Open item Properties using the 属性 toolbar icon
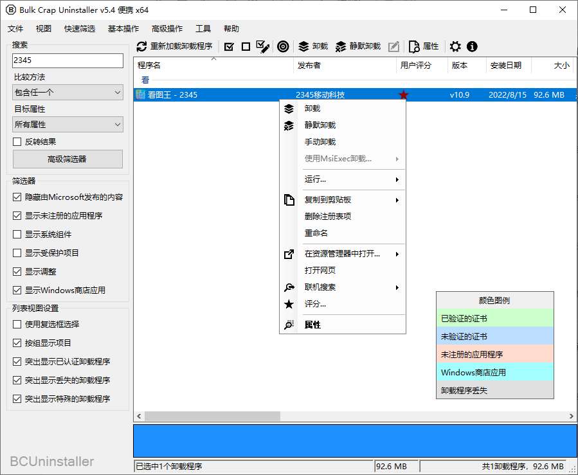This screenshot has height=475, width=578. pos(421,46)
